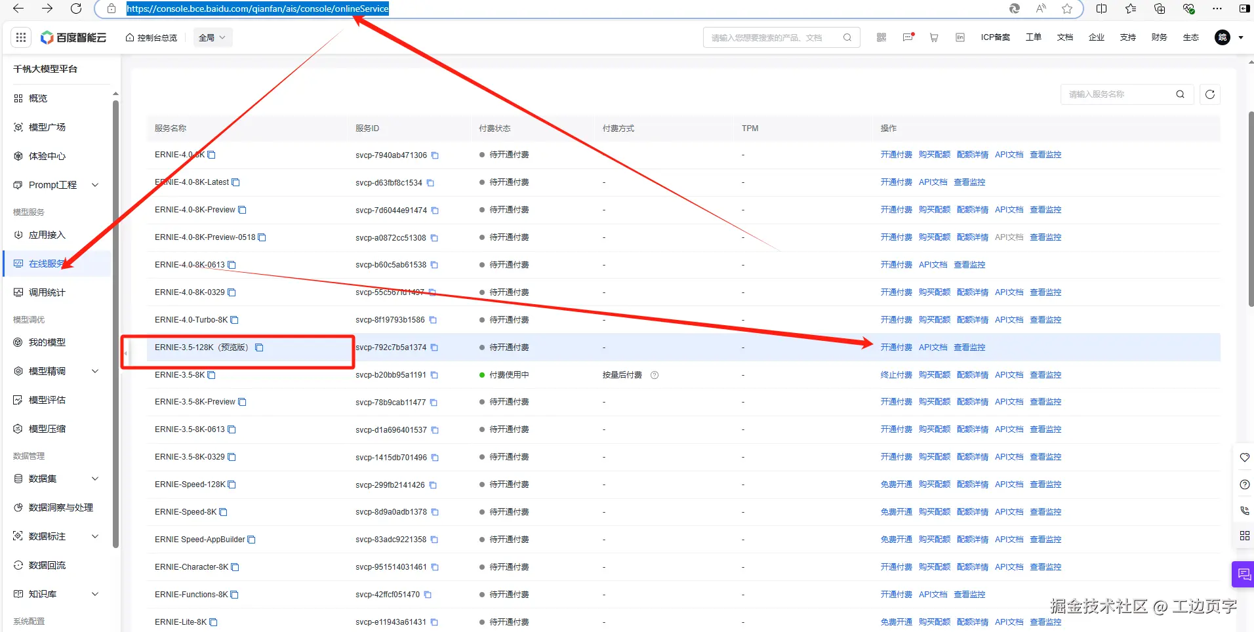Open 财务 in the top navigation
The image size is (1254, 632).
click(x=1159, y=37)
